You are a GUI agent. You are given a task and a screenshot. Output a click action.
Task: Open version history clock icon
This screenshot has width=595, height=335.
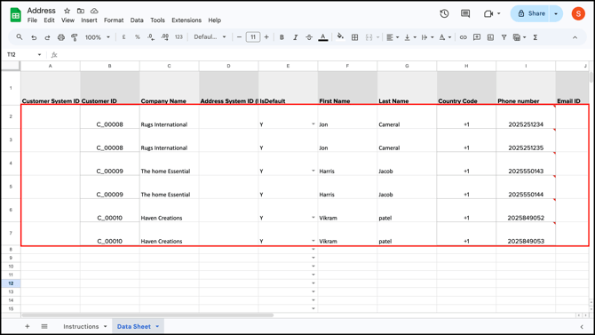coord(444,13)
